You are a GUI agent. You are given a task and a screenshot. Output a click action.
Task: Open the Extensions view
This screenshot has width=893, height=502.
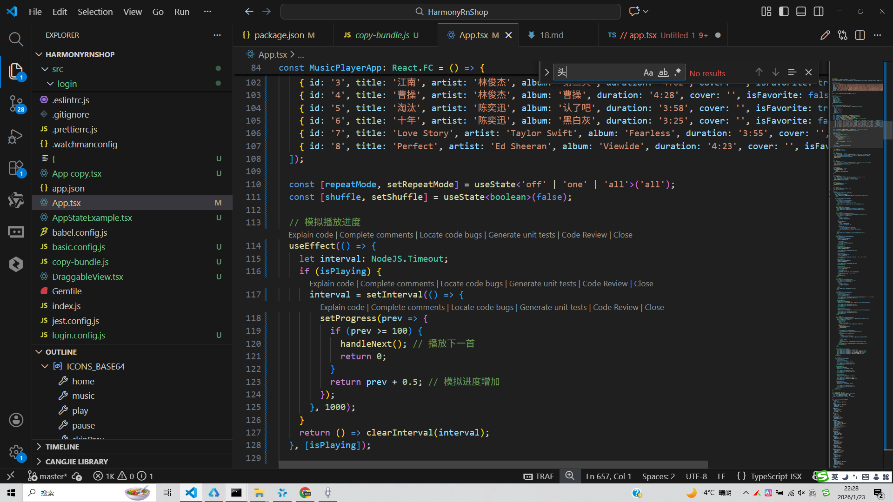(x=16, y=168)
